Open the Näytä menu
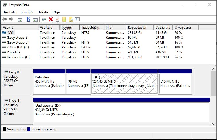Image resolution: width=217 pixels, height=140 pixels. [43, 12]
